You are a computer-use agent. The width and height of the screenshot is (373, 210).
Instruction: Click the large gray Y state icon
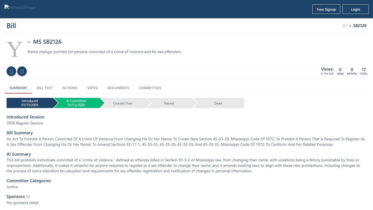tap(14, 49)
